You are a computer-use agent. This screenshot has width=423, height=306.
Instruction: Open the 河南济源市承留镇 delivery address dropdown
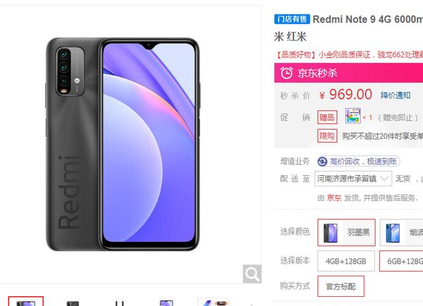pos(353,178)
